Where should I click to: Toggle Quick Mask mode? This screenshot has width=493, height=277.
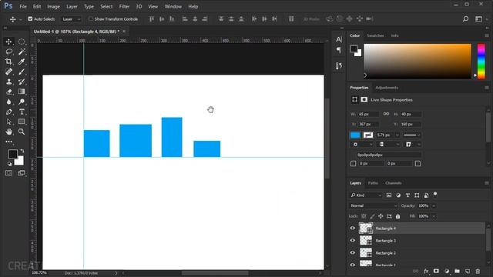click(x=8, y=173)
